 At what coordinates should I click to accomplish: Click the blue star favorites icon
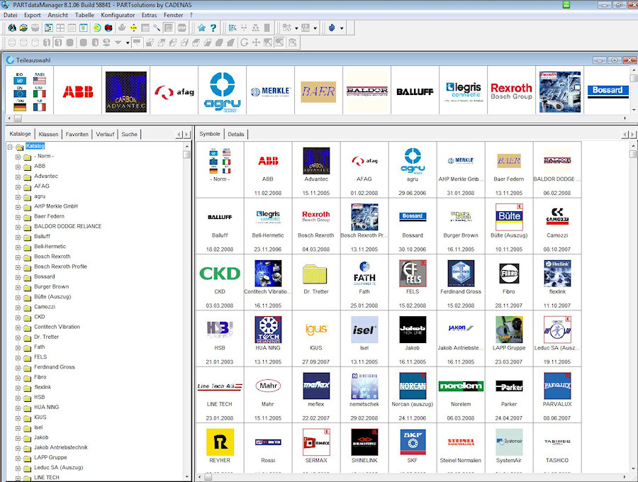coord(201,28)
